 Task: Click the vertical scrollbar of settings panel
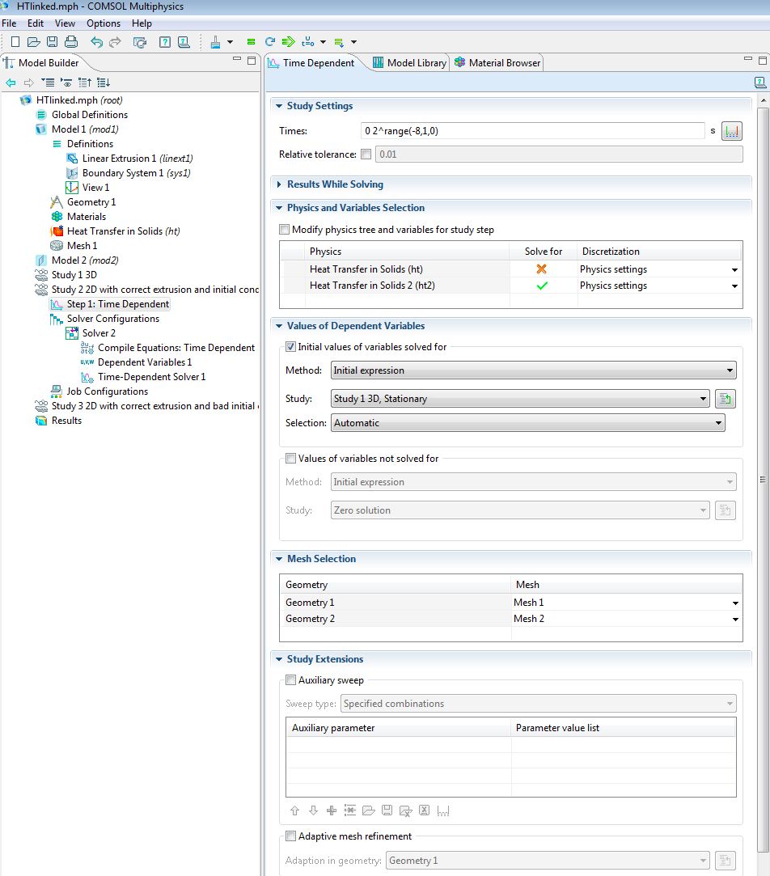[762, 479]
